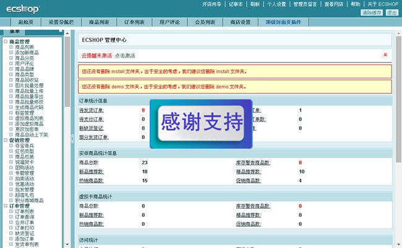The image size is (402, 248).
Task: Select 订单查询 in sidebar tree
Action: coord(24,217)
